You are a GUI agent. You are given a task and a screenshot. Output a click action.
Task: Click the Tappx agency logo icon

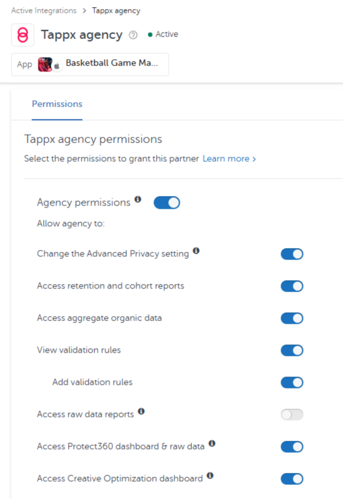pos(23,35)
